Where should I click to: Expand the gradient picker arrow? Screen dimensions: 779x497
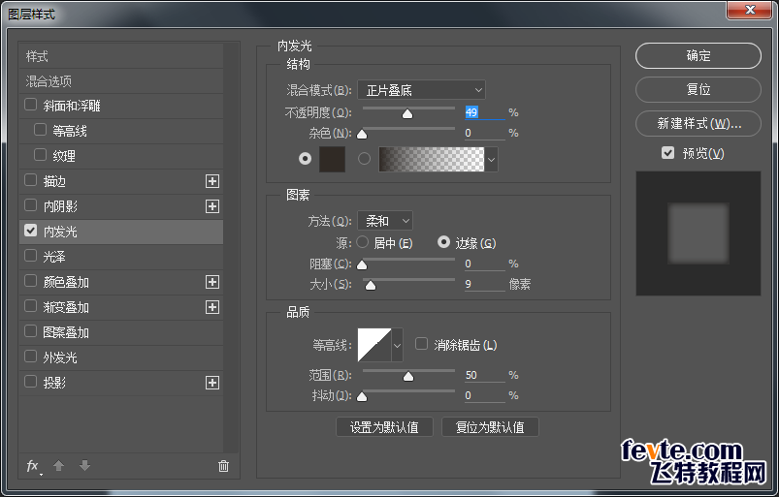click(491, 160)
